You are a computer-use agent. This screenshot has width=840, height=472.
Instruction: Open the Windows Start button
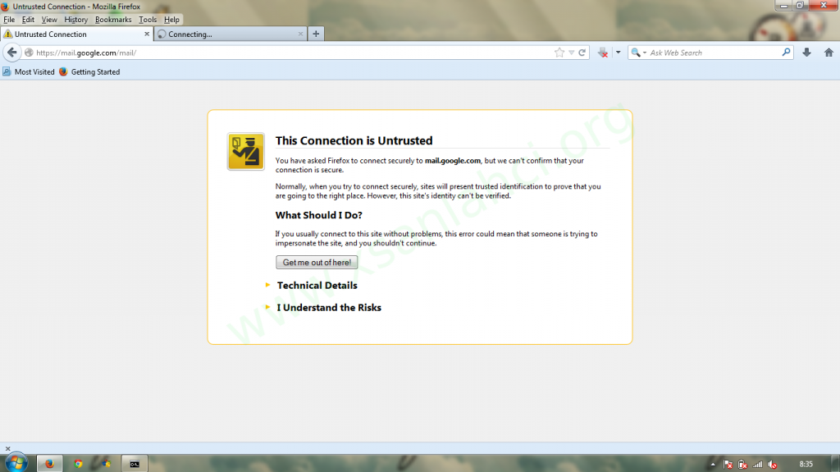pos(16,463)
